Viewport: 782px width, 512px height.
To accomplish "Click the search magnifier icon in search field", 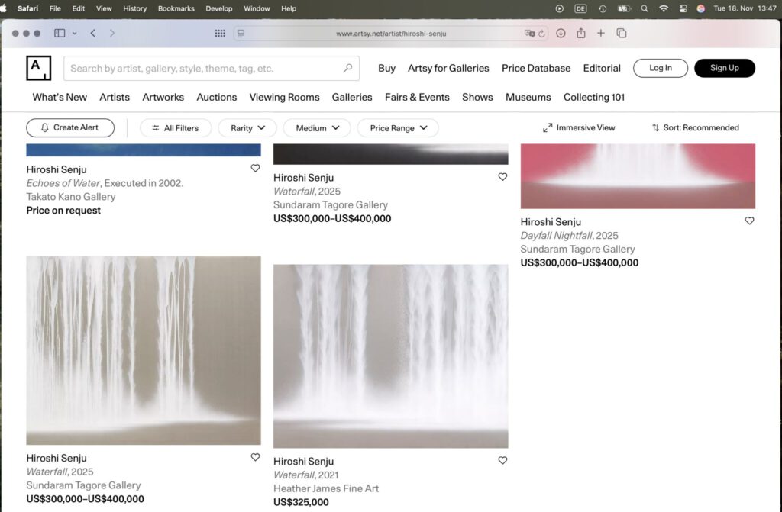I will pos(347,68).
